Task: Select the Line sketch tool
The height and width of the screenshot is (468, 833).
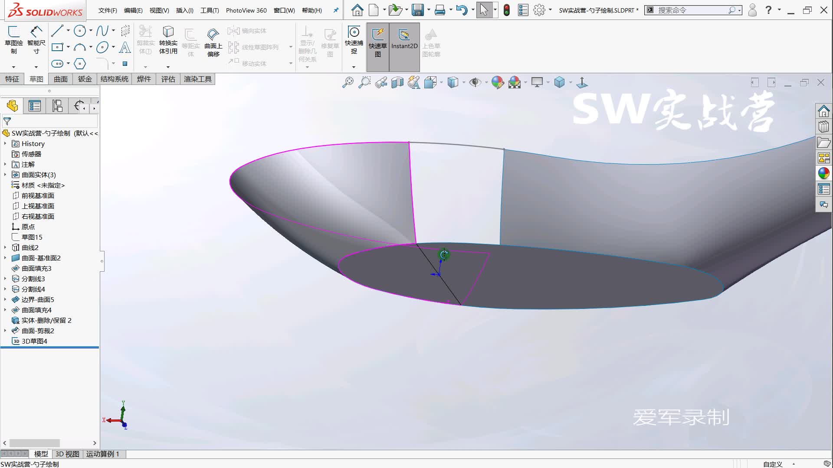Action: pos(58,30)
